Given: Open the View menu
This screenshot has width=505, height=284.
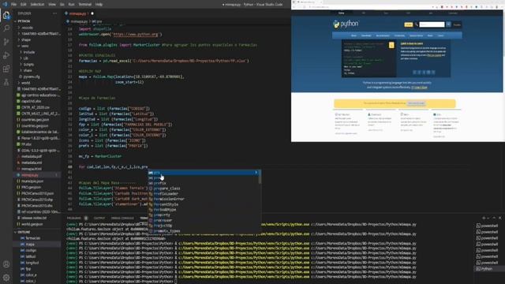Looking at the screenshot, I should tap(52, 5).
